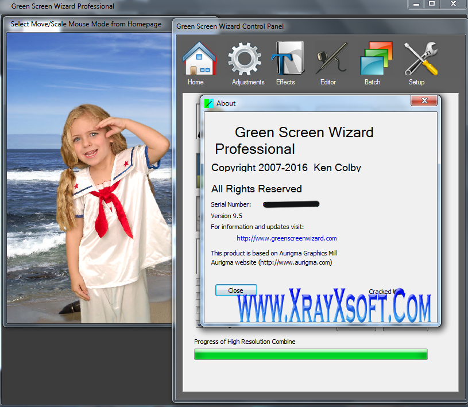Click the Home label under house icon
This screenshot has width=468, height=407.
tap(195, 82)
